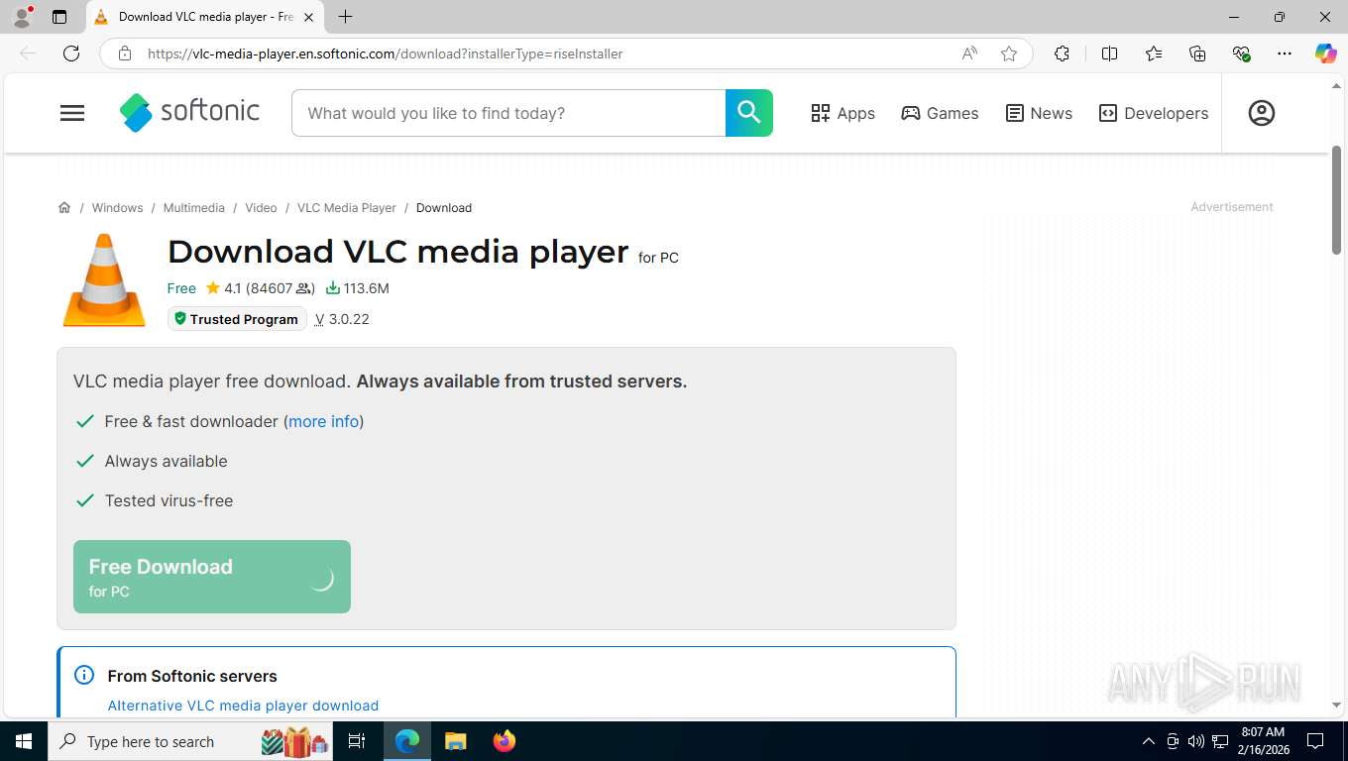Click the Free Download for PC button
Image resolution: width=1348 pixels, height=761 pixels.
[x=212, y=577]
